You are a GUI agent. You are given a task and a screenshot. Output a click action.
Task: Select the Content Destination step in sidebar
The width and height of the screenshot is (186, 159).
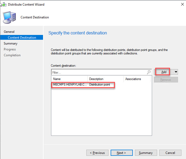22,38
